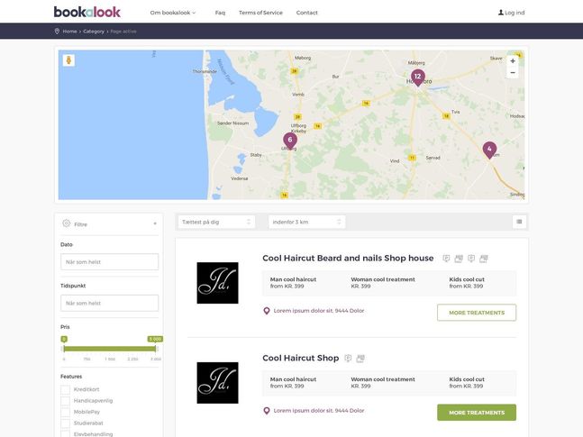583x437 pixels.
Task: Click the map marker showing 6
Action: 289,140
